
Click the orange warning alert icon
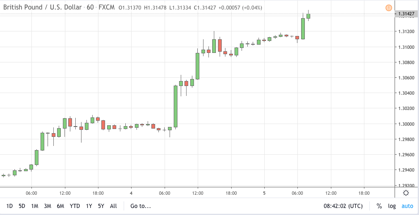point(388,8)
